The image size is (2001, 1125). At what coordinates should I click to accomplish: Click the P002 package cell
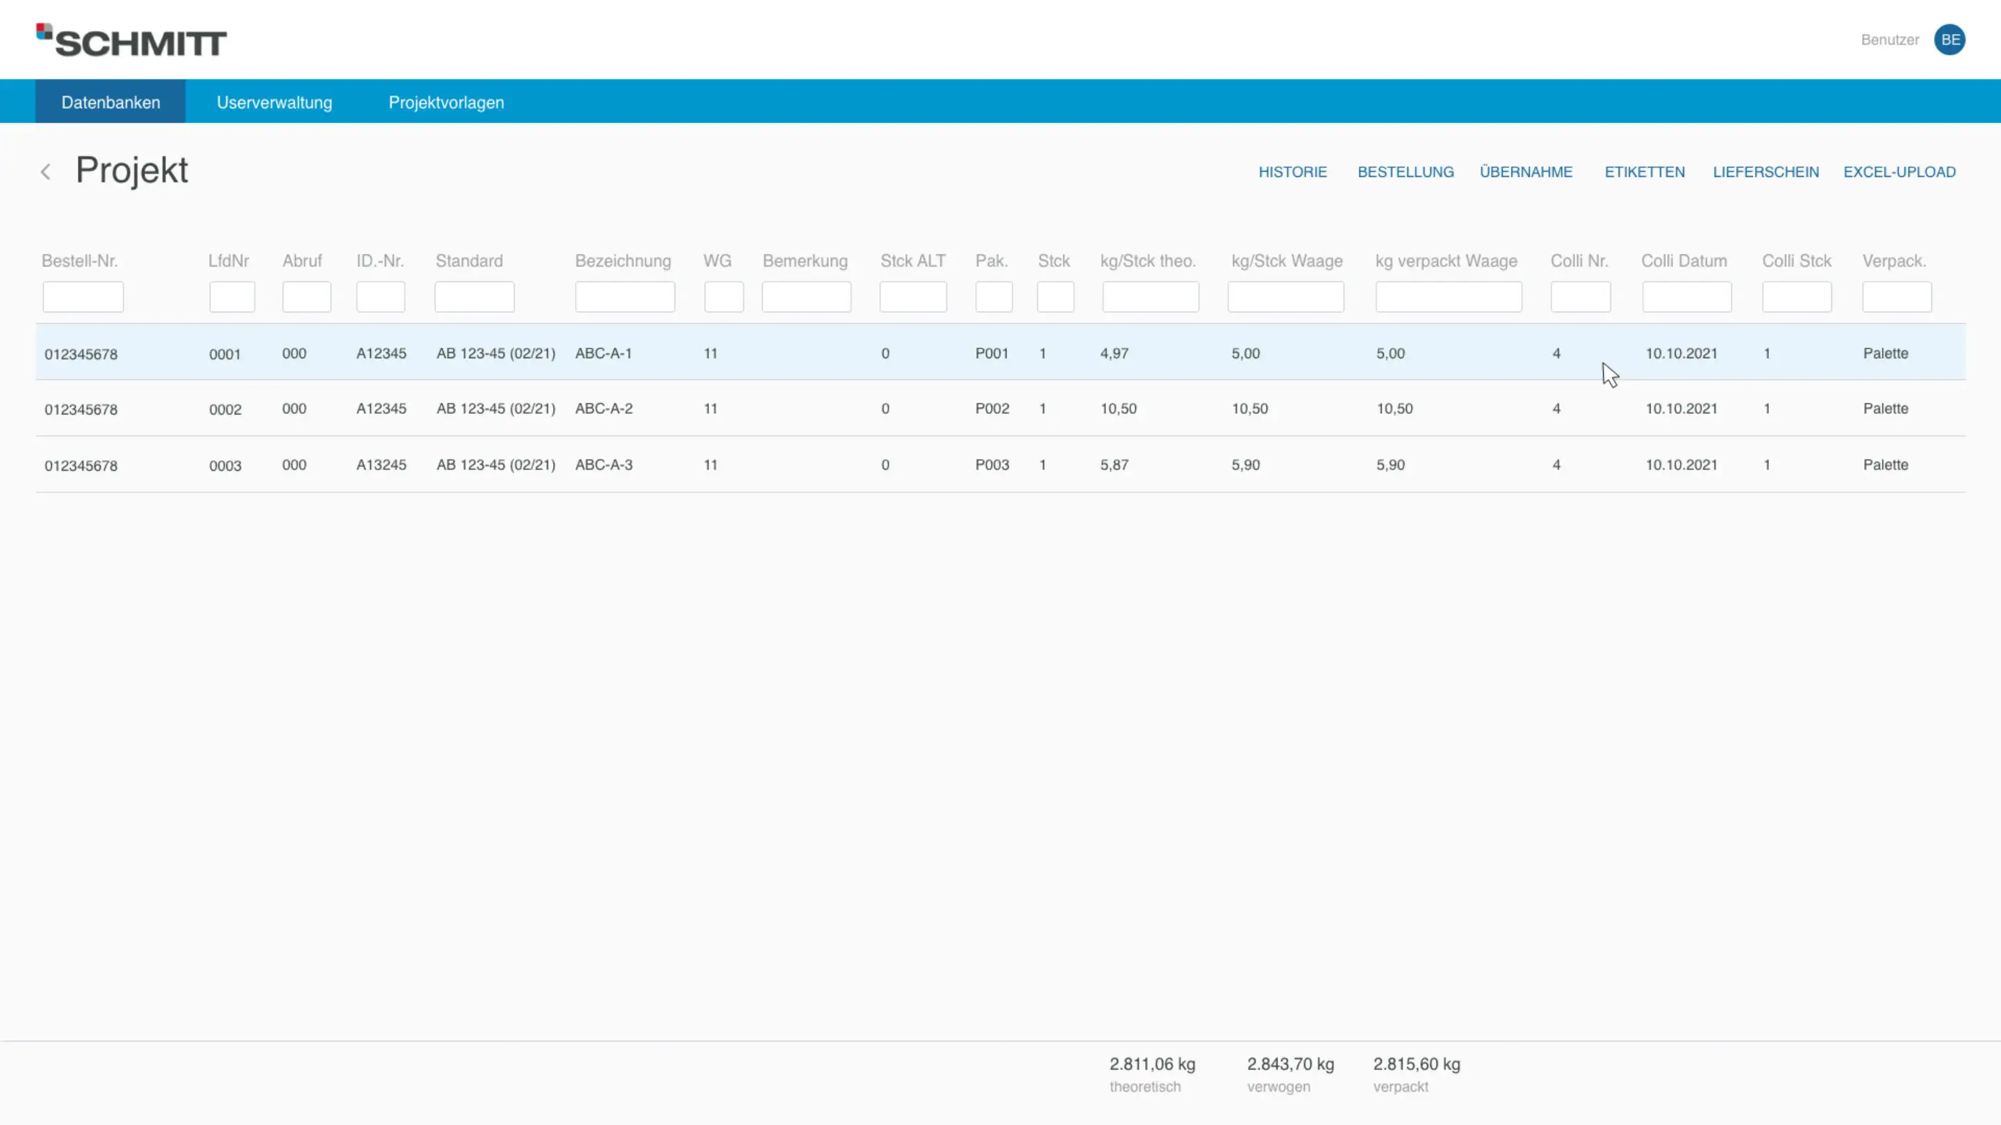click(993, 408)
